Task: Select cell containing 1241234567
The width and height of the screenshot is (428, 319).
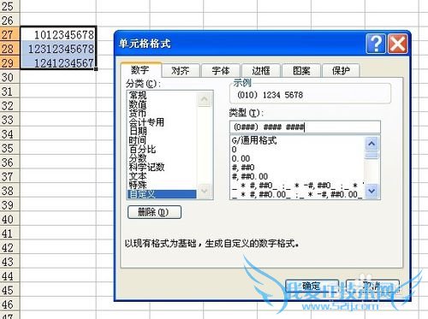Action: point(58,62)
